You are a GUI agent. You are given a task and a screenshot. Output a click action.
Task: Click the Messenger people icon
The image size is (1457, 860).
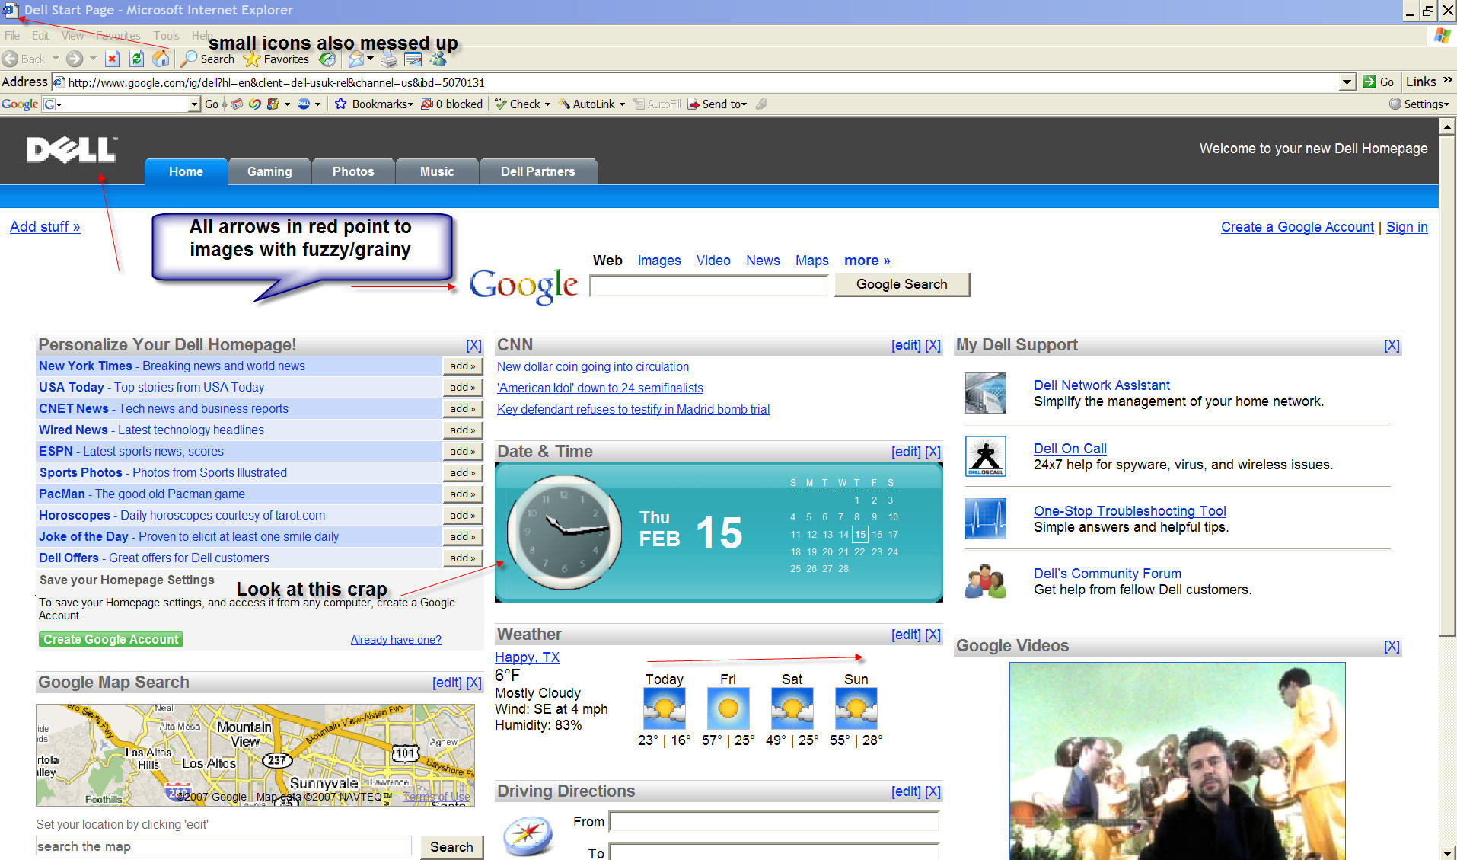coord(438,59)
